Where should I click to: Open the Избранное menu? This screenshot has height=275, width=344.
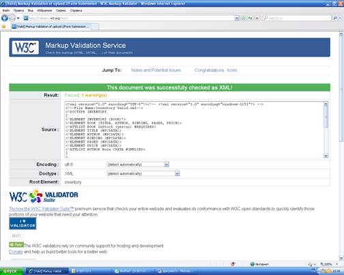click(x=44, y=10)
